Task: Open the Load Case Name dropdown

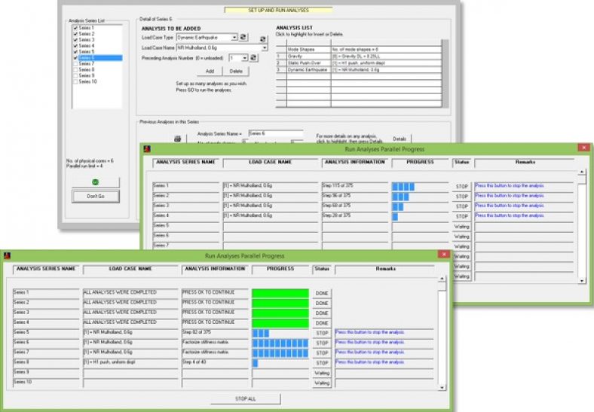Action: tap(265, 47)
